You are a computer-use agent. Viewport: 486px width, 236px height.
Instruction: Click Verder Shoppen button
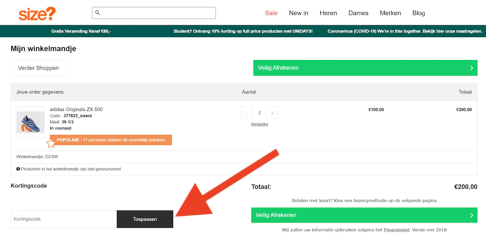38,68
